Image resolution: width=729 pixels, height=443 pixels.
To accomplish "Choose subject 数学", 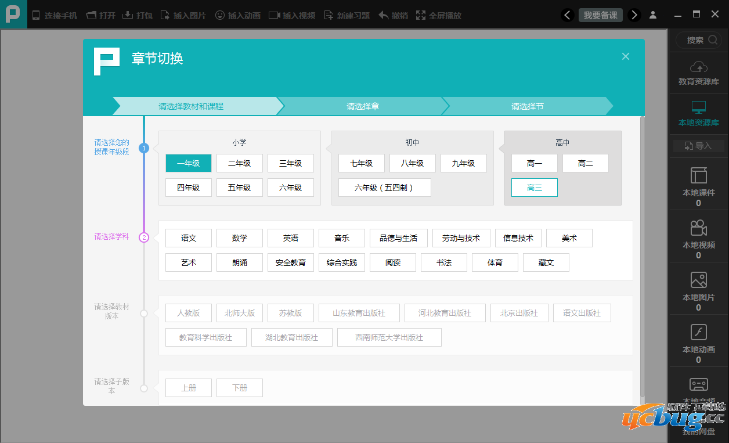I will pos(239,238).
